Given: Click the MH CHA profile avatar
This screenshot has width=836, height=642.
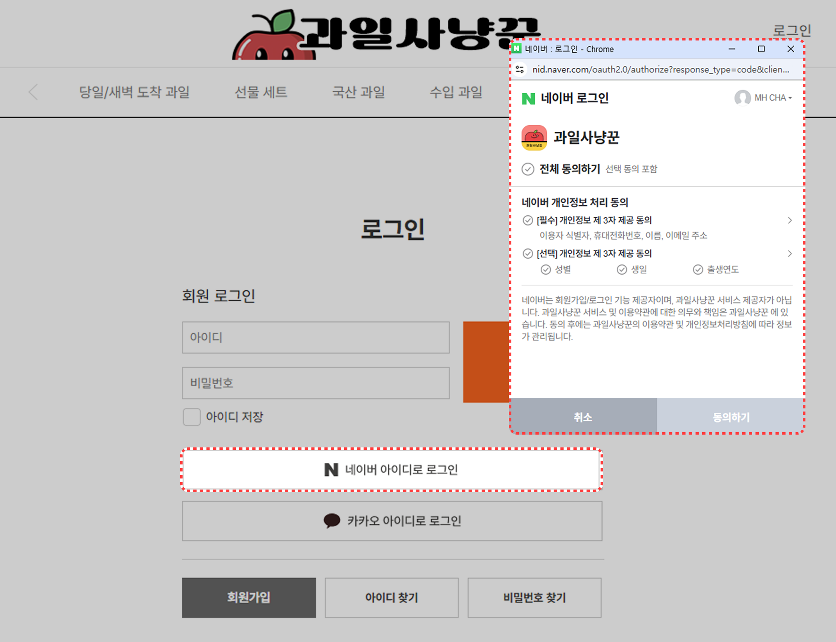Looking at the screenshot, I should 742,98.
